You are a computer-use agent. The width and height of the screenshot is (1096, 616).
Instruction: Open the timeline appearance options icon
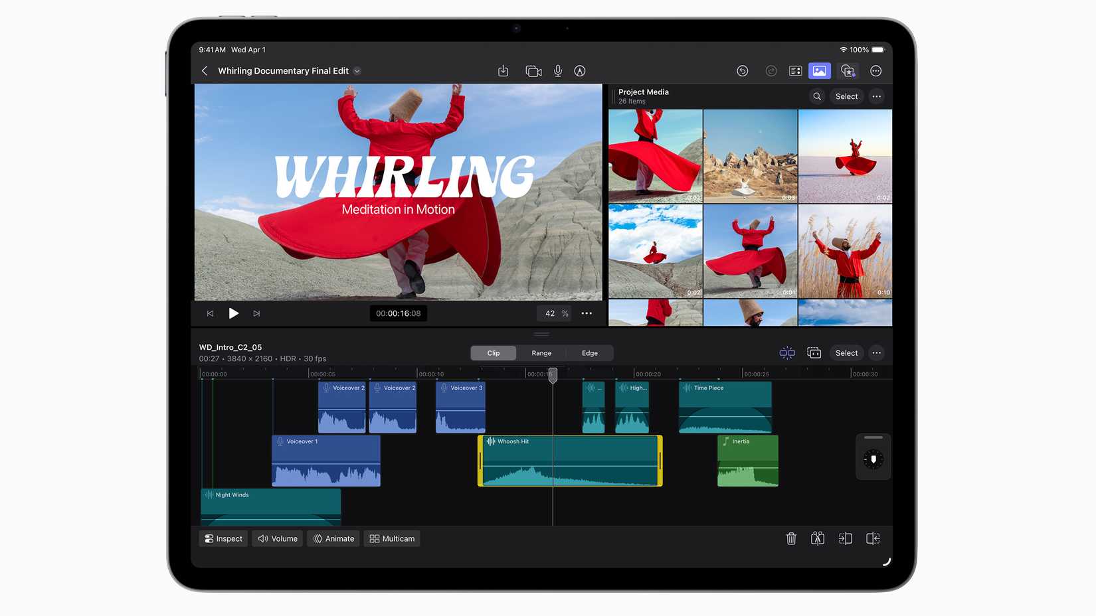point(814,353)
